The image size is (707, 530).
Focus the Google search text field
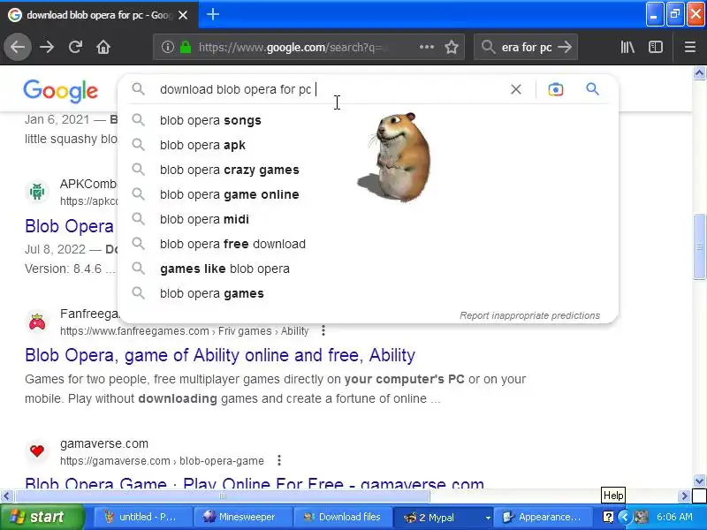point(331,89)
